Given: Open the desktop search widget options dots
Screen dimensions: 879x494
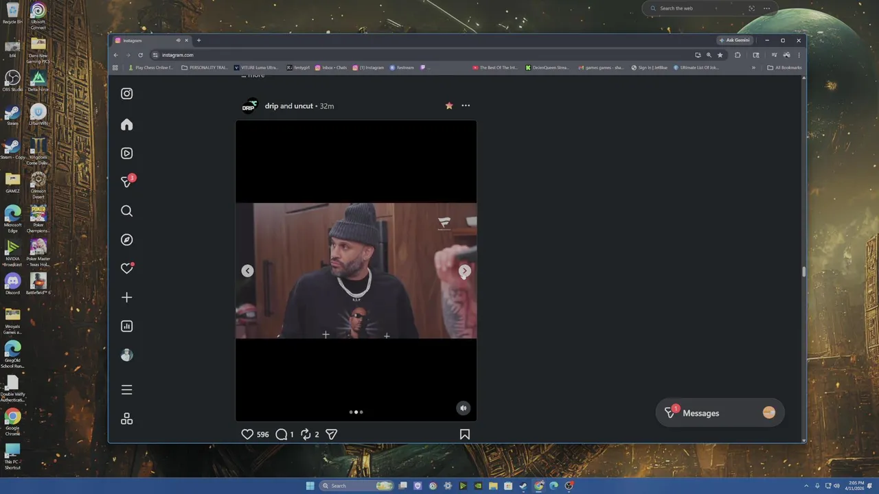Looking at the screenshot, I should pyautogui.click(x=767, y=8).
